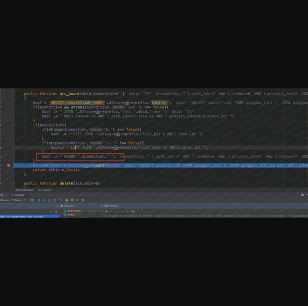Click Show Execution Point icon
Screen dimensions: 308x306
(x=32, y=200)
